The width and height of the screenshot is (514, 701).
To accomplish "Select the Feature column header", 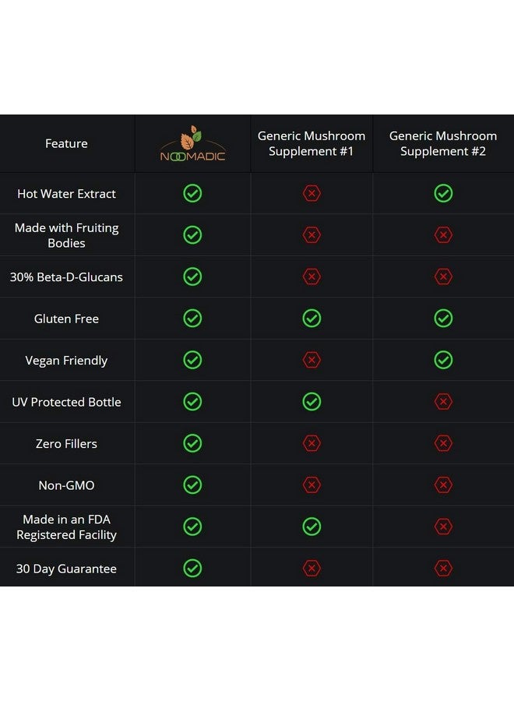I will (x=66, y=143).
